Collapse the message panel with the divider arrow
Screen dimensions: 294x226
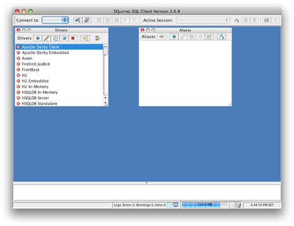click(x=146, y=183)
